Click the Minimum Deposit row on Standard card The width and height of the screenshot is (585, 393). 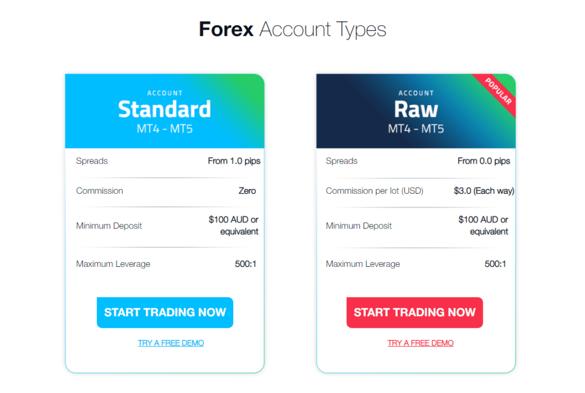[165, 225]
